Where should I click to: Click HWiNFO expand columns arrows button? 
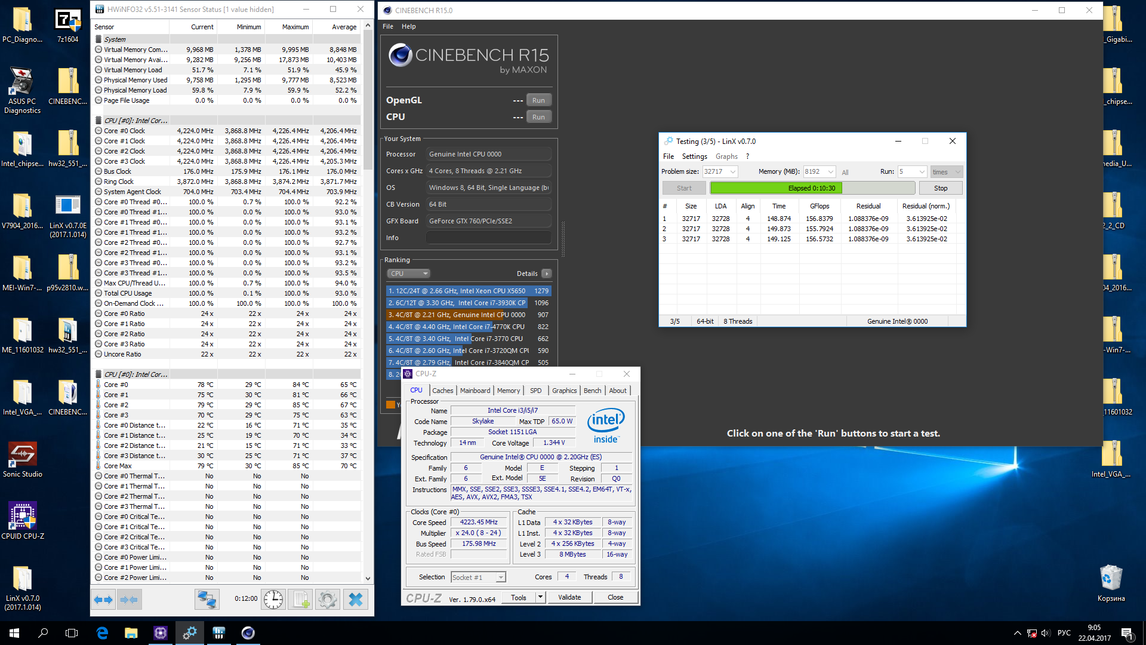click(104, 600)
